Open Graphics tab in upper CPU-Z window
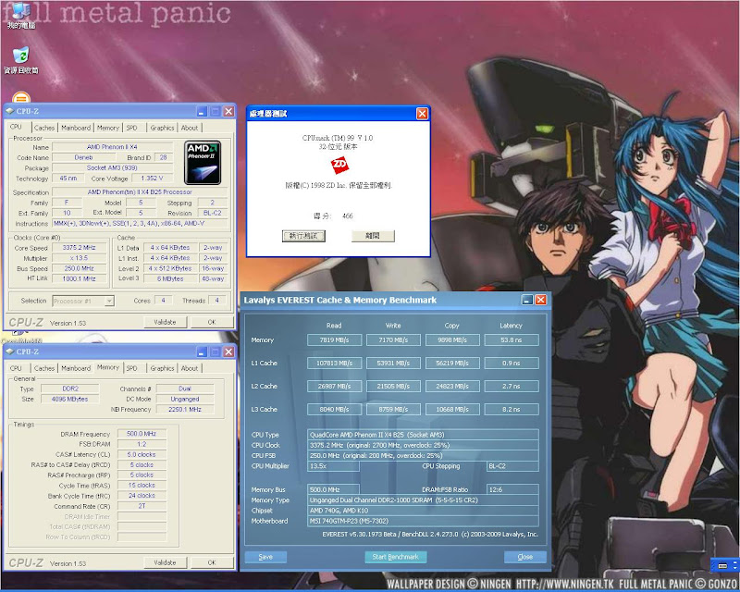 coord(163,128)
